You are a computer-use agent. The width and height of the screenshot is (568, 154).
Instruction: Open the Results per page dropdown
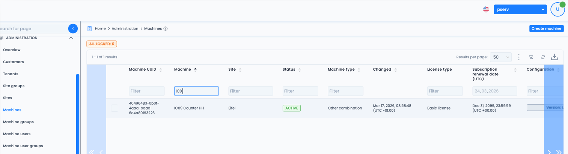click(x=501, y=57)
